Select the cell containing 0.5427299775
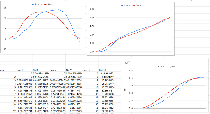This screenshot has height=114, width=210. pos(24,104)
